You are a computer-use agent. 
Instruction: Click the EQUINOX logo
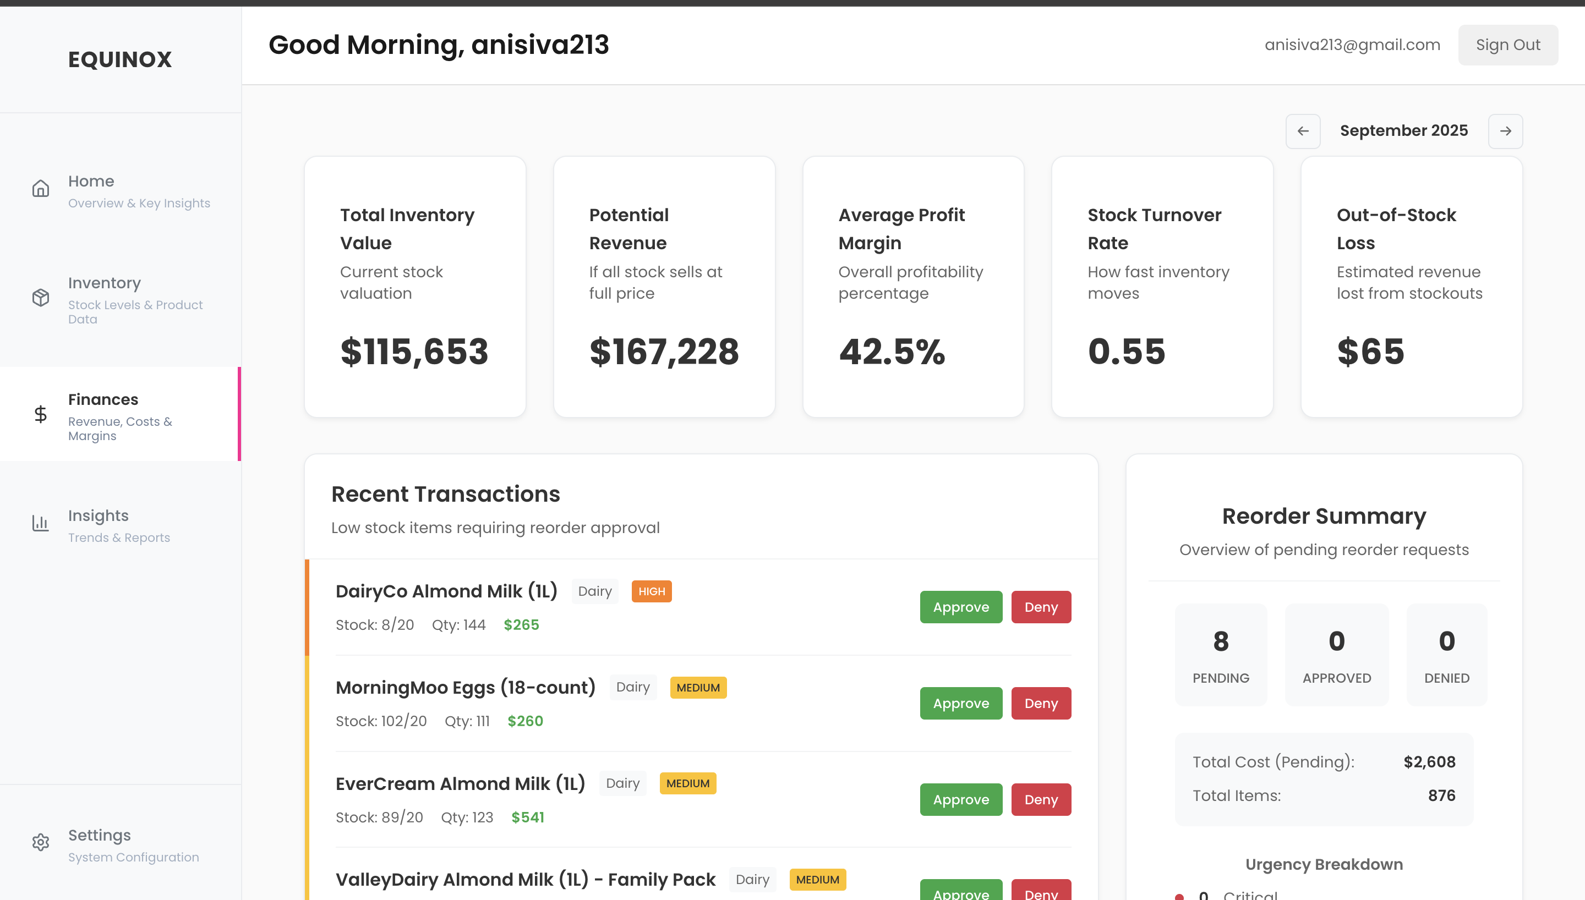click(120, 59)
